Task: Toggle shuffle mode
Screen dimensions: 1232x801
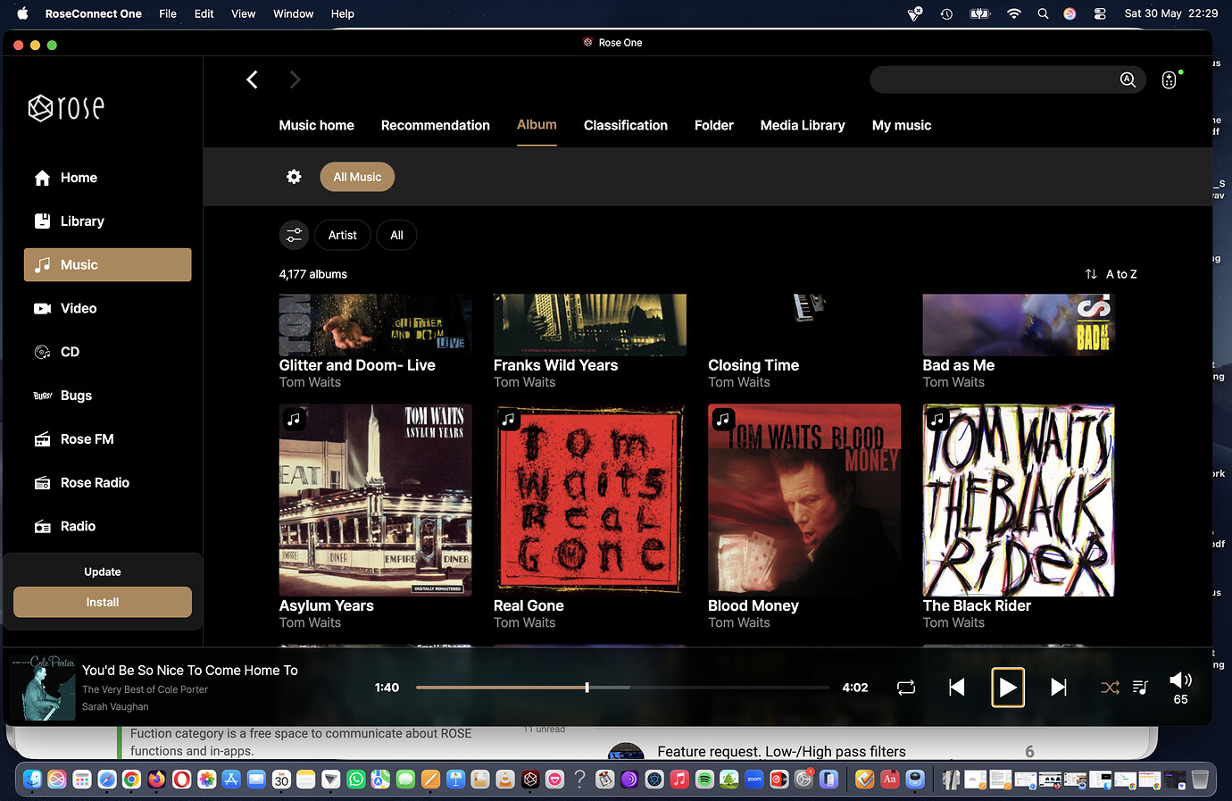Action: click(1110, 687)
